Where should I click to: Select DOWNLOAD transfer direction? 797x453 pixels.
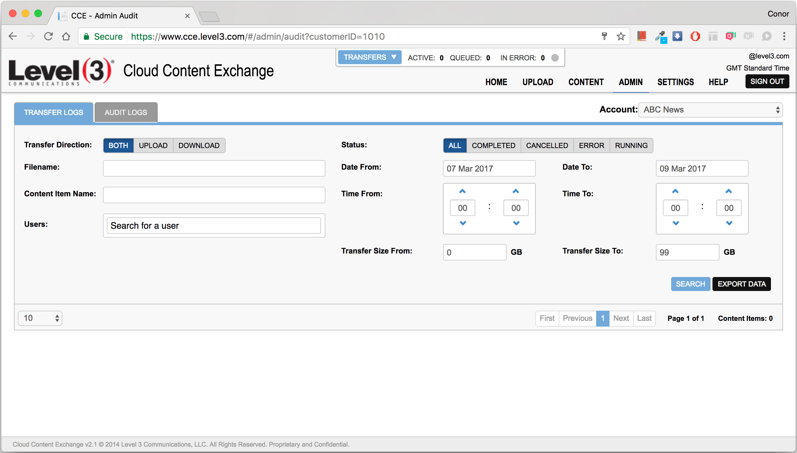[199, 145]
